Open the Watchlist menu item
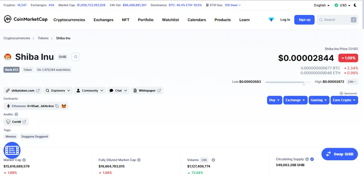This screenshot has height=176, width=364. 170,20
